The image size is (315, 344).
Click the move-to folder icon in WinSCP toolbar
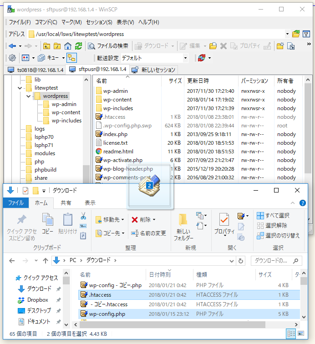213,46
